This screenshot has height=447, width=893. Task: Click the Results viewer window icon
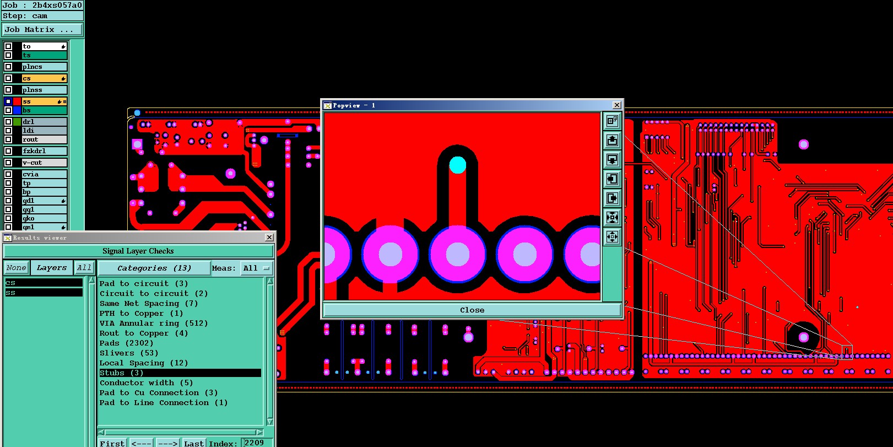coord(8,238)
